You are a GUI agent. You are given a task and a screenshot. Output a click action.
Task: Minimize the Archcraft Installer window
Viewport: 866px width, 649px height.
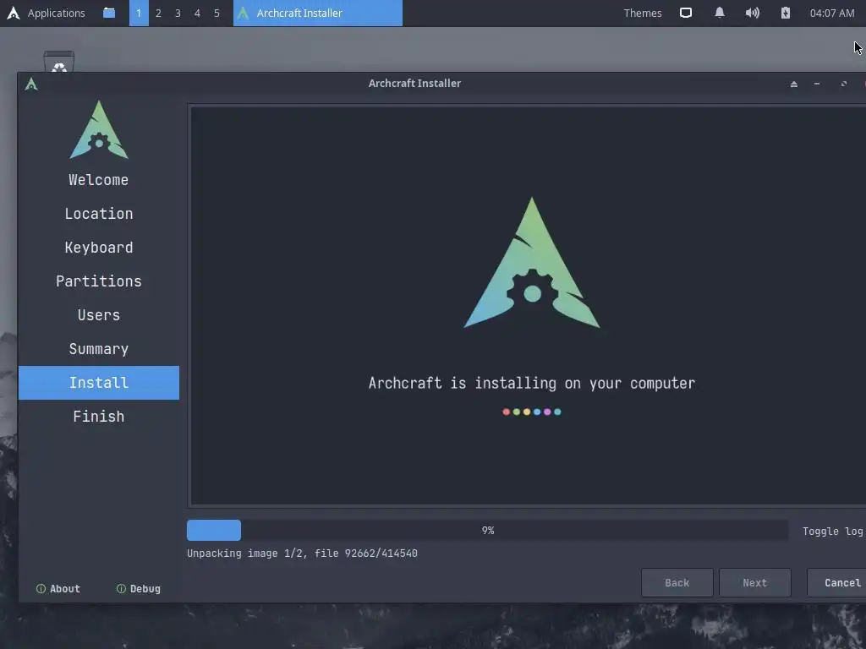817,84
